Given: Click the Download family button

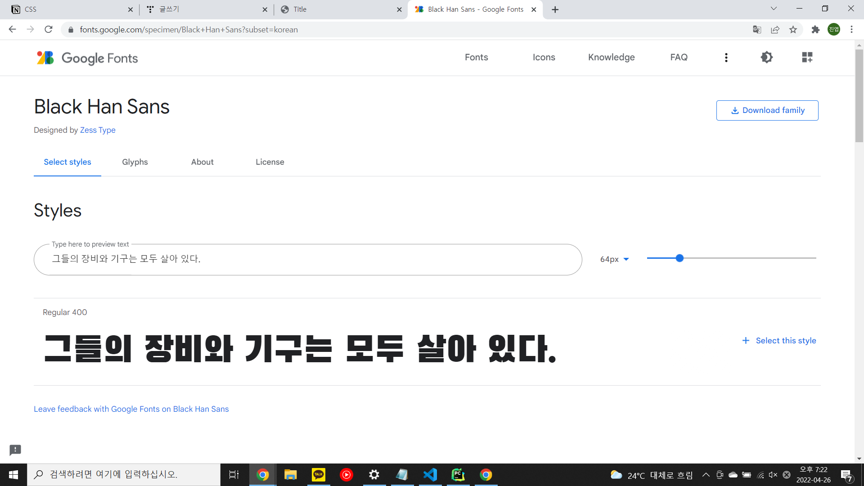Looking at the screenshot, I should 767,110.
